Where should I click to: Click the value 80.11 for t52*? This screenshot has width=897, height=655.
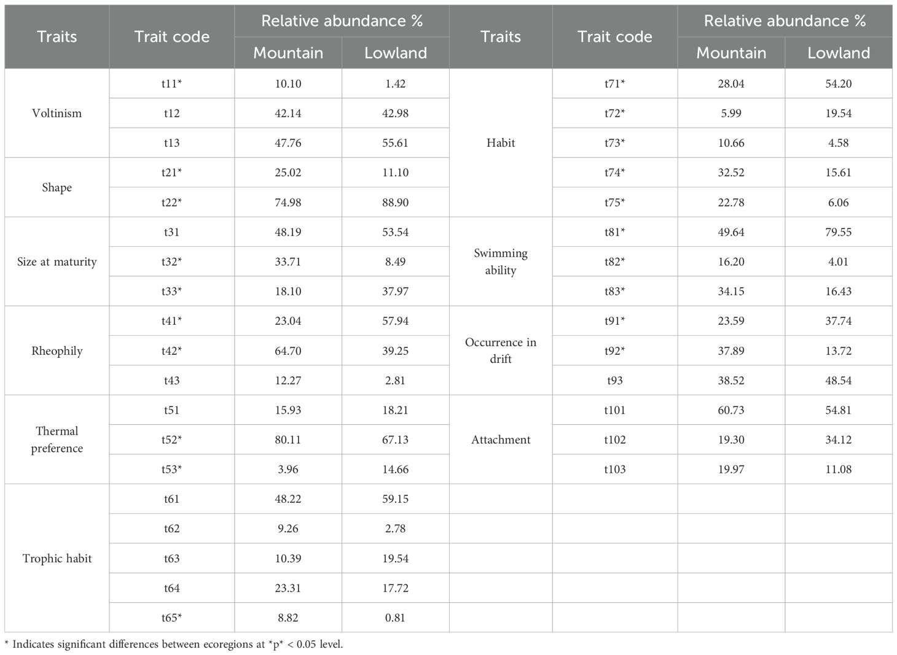coord(288,440)
